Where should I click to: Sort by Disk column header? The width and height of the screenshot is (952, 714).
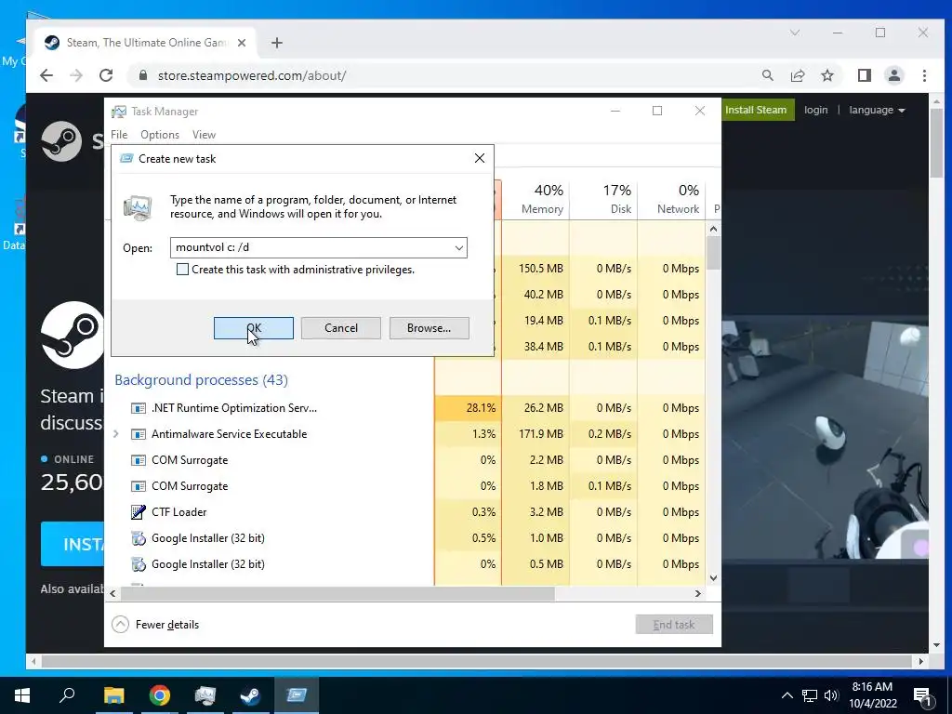604,199
